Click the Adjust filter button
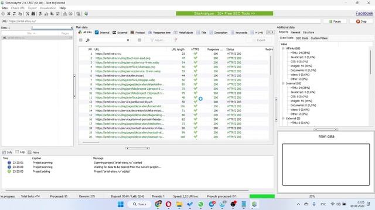375x210 pixels. tap(158, 40)
